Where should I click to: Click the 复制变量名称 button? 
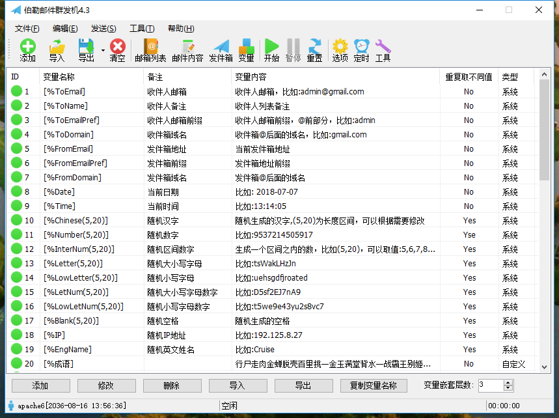pos(374,386)
